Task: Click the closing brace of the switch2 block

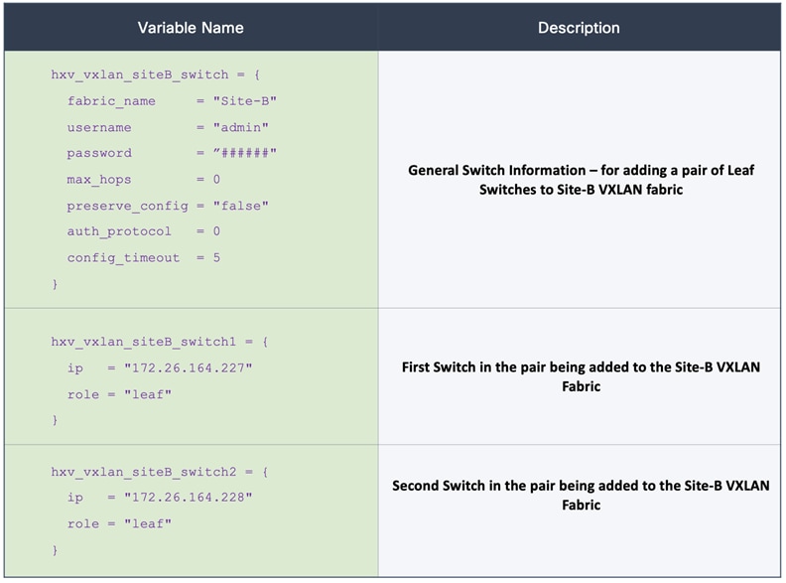Action: [x=56, y=549]
